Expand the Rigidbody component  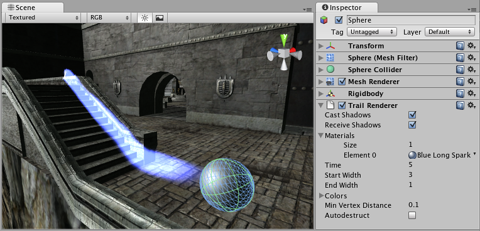pyautogui.click(x=321, y=94)
